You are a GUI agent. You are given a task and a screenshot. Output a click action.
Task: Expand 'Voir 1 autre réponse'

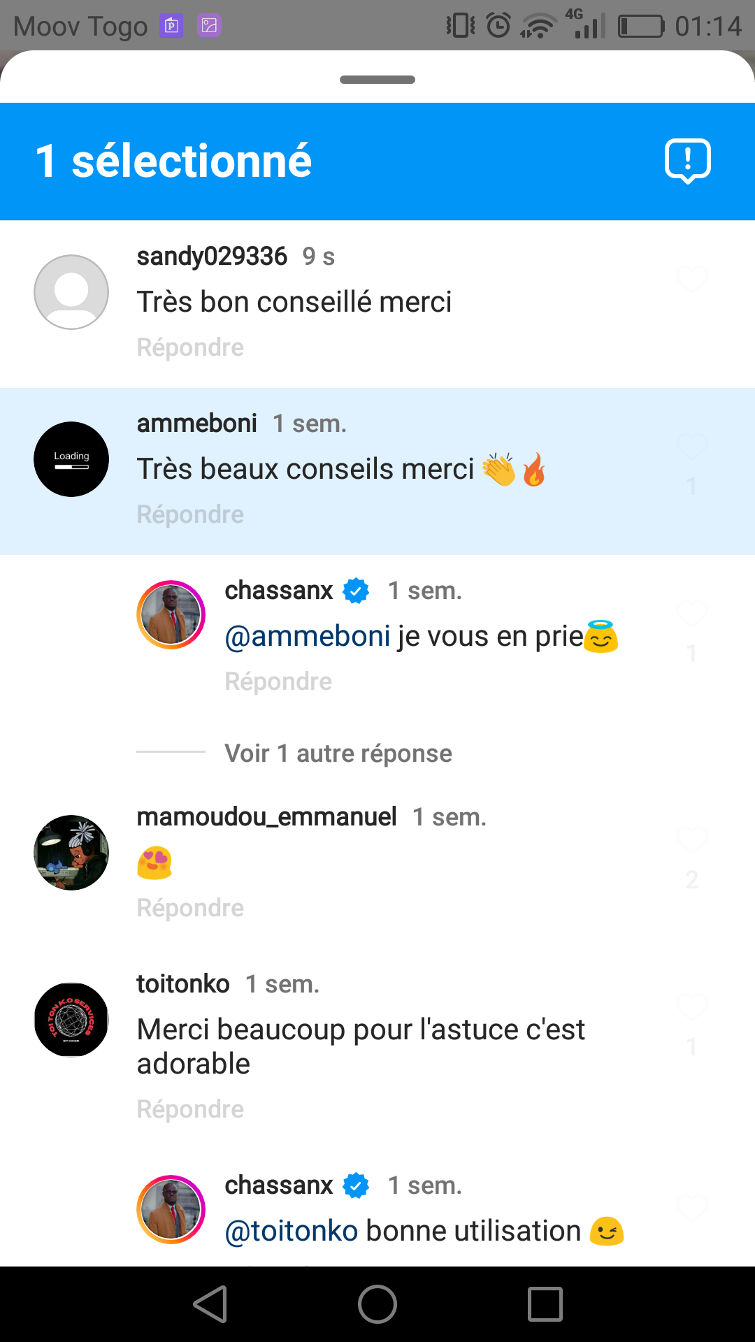point(338,753)
